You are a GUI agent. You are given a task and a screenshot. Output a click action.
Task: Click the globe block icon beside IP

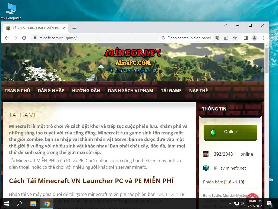click(x=206, y=168)
